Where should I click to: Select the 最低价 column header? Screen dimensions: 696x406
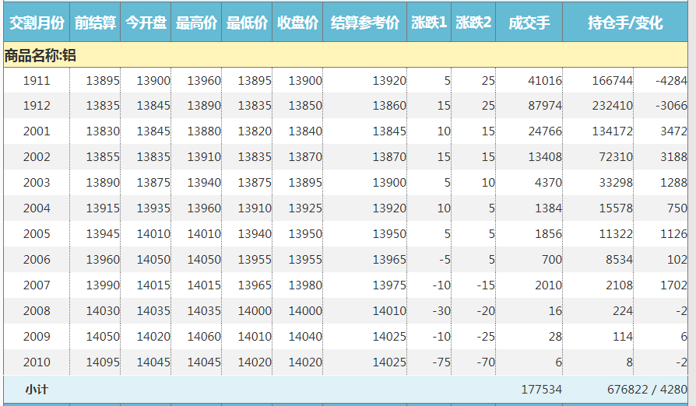(247, 23)
